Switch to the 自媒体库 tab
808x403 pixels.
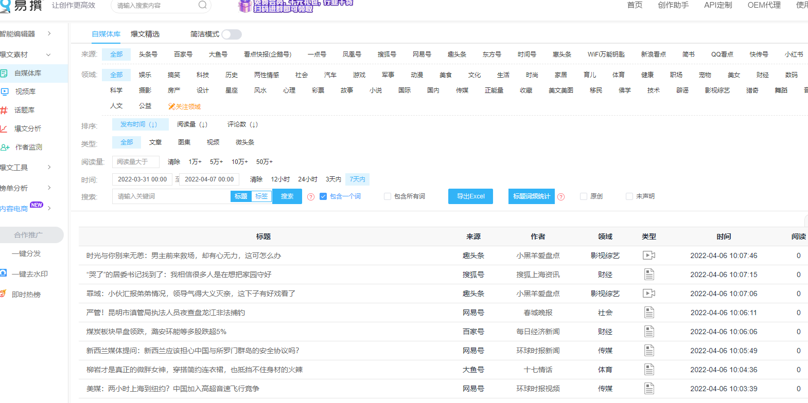pyautogui.click(x=106, y=34)
